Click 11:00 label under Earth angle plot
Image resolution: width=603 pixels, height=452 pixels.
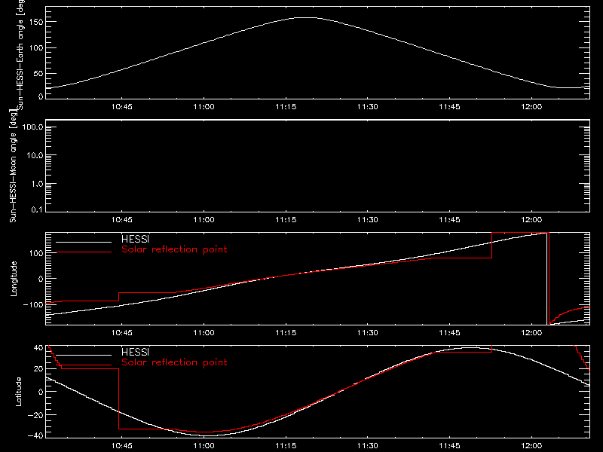pyautogui.click(x=204, y=107)
